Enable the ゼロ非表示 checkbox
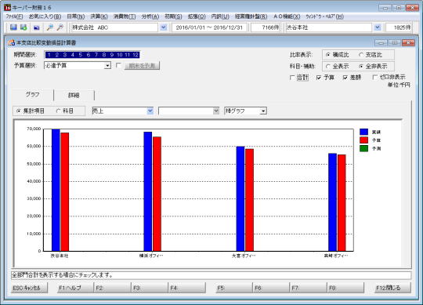Viewport: 423px width, 305px height. pyautogui.click(x=374, y=77)
